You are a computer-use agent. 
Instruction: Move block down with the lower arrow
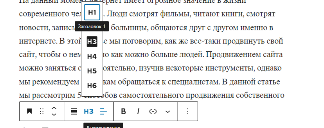54,115
